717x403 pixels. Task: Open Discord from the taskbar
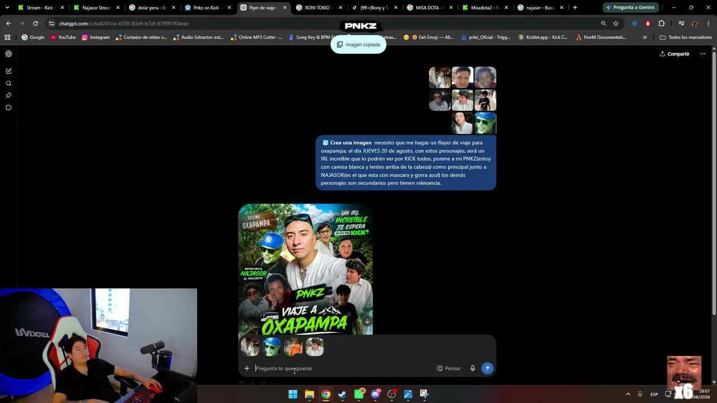click(x=375, y=394)
